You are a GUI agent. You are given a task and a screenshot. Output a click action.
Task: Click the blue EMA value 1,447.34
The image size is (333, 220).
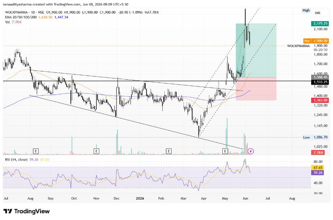pos(61,17)
